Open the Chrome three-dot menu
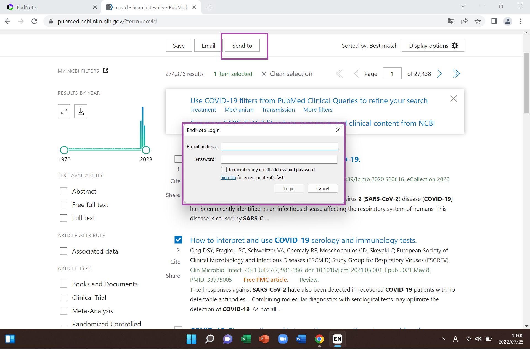Viewport: 530px width, 351px height. click(521, 21)
